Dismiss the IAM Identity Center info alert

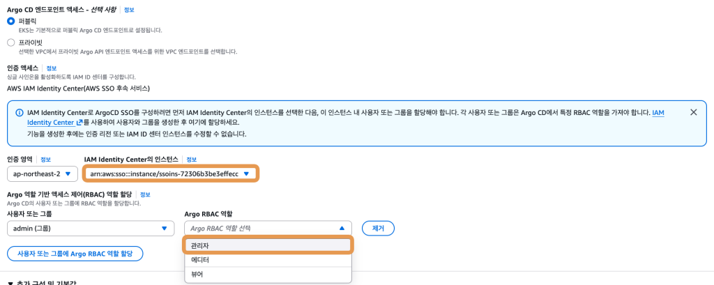coord(693,112)
